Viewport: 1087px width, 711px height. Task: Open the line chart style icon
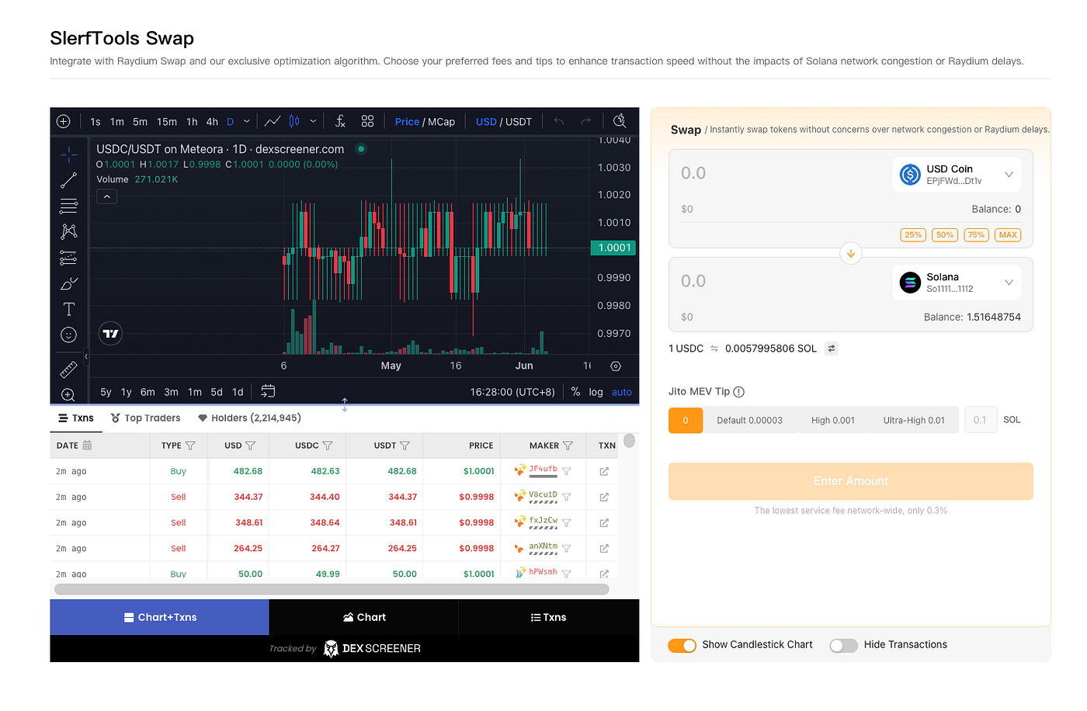click(x=273, y=121)
